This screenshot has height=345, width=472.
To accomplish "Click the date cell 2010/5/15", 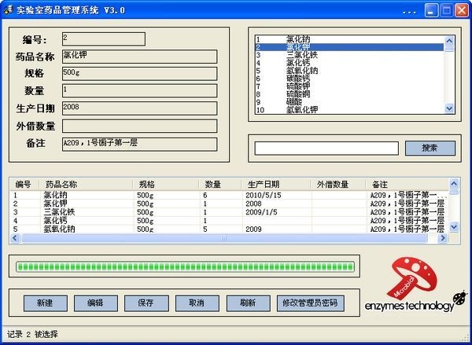I will (263, 195).
